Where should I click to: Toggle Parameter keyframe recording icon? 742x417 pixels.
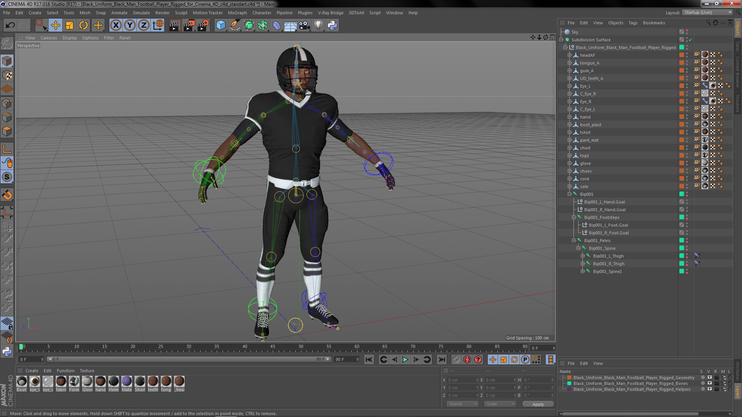[x=525, y=359]
